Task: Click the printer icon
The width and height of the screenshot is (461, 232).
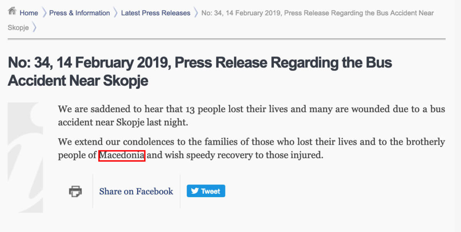Action: click(x=75, y=191)
